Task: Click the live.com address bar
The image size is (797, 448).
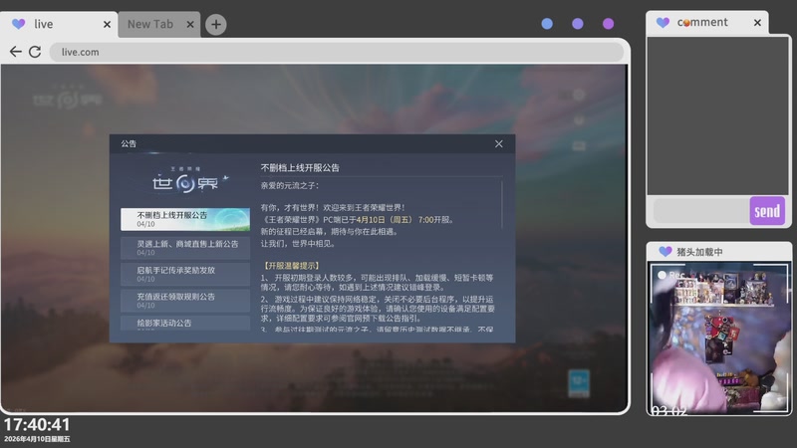Action: coord(337,52)
